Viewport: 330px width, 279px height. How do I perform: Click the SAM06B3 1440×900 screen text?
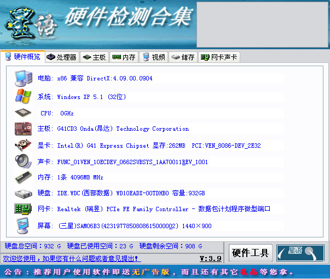[135, 226]
